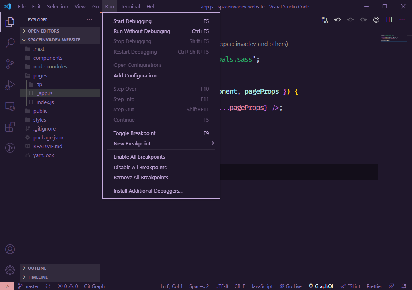Open the Selection menu

(x=58, y=6)
